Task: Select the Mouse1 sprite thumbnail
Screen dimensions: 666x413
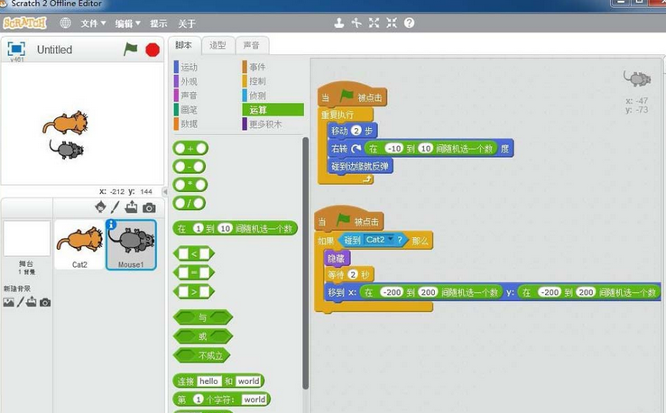Action: tap(131, 245)
